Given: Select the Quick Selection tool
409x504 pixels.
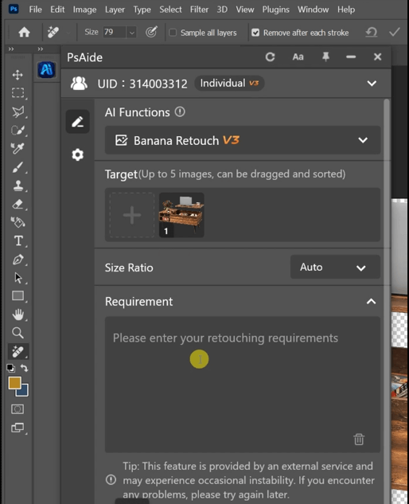Looking at the screenshot, I should point(18,130).
